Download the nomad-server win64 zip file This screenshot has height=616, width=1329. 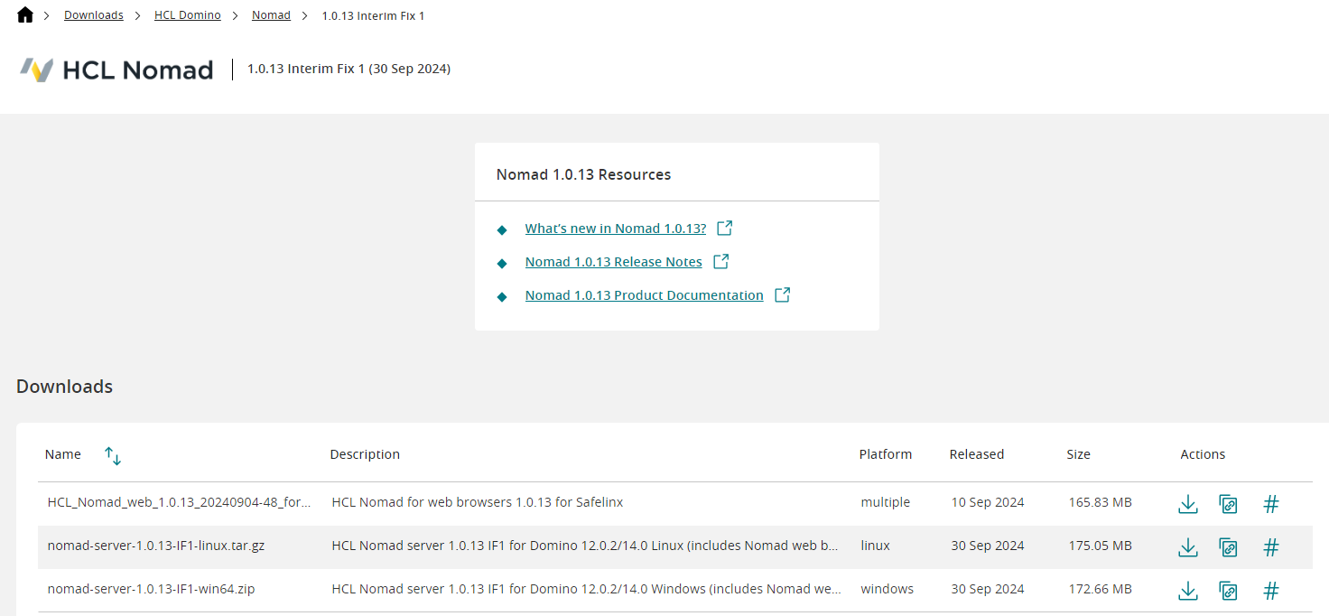1188,592
